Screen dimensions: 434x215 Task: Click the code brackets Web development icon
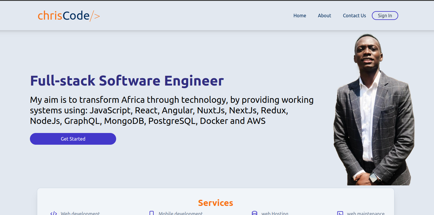pos(54,213)
